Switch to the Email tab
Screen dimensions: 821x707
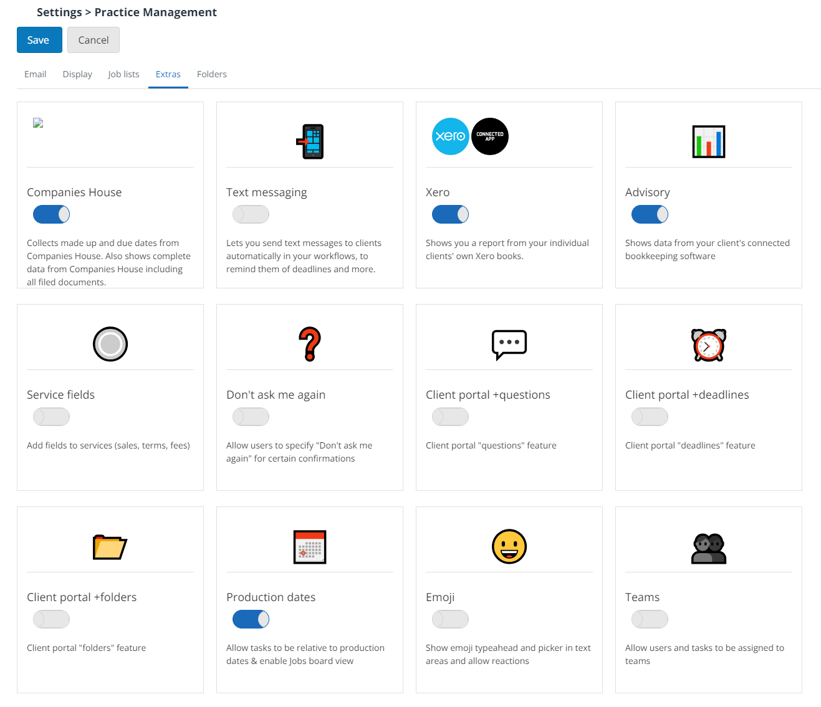pos(35,74)
